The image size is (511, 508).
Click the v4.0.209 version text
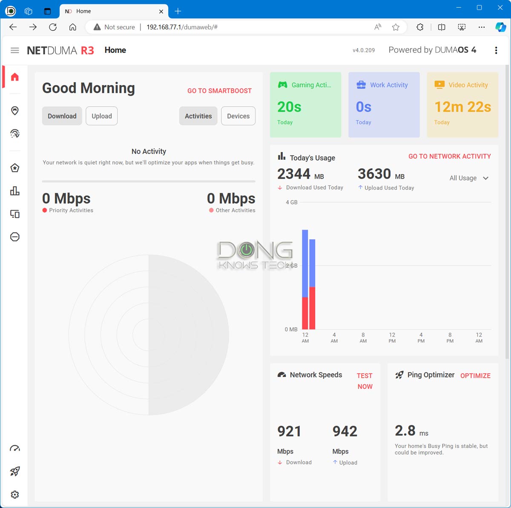(364, 50)
